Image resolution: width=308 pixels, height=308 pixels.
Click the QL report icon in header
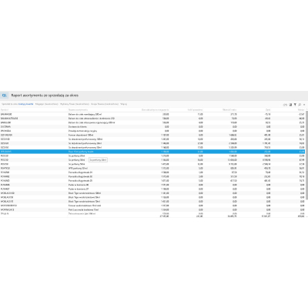(5, 95)
